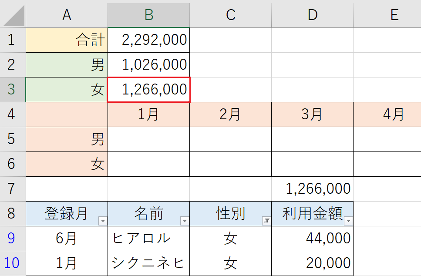
Task: Click the 4月 column heading cell
Action: tap(387, 114)
